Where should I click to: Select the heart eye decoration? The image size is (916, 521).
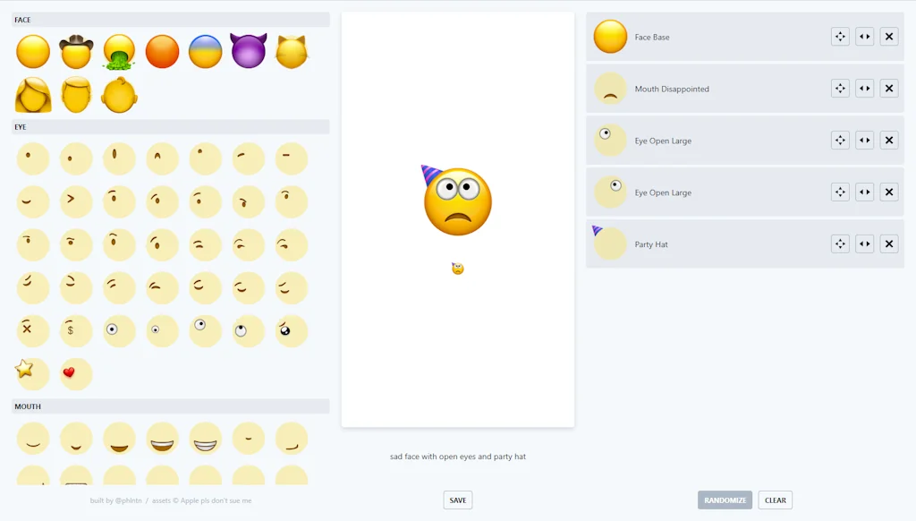[76, 374]
